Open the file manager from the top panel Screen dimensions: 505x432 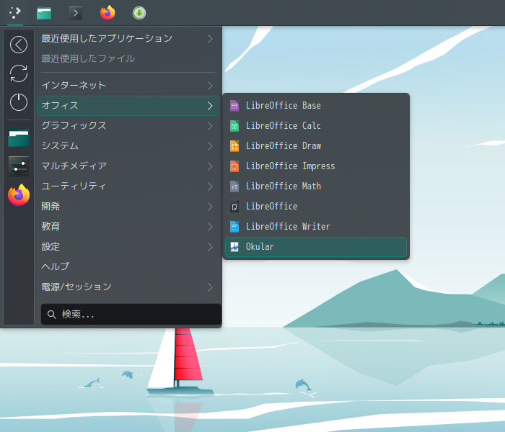pyautogui.click(x=44, y=13)
